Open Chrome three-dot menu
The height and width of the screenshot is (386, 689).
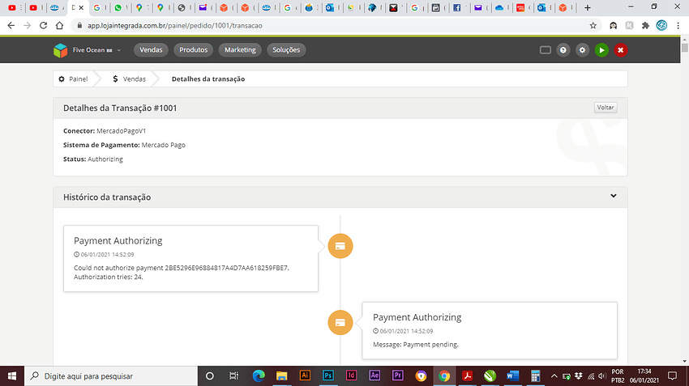pyautogui.click(x=678, y=25)
